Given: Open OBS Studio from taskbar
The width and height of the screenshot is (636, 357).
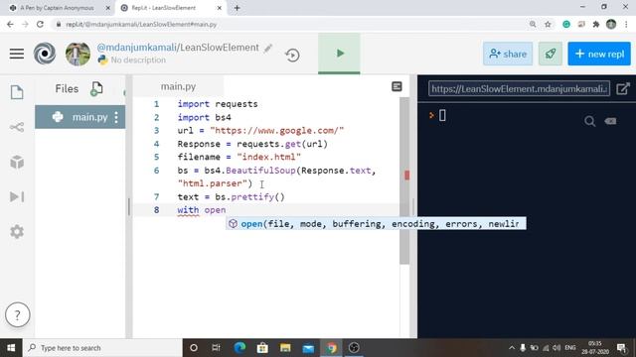Looking at the screenshot, I should (354, 348).
